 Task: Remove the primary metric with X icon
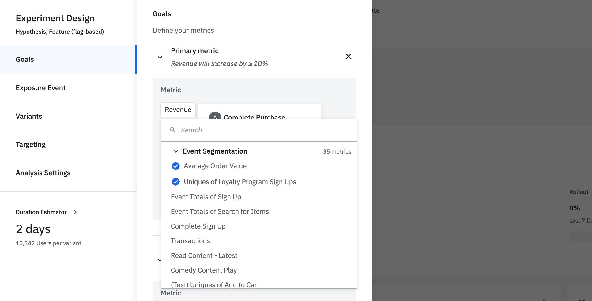[348, 56]
